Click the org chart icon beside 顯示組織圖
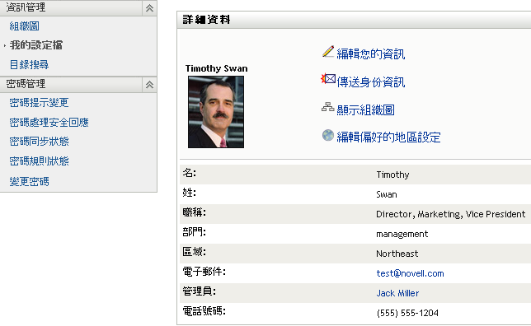Image resolution: width=531 pixels, height=326 pixels. pyautogui.click(x=328, y=107)
